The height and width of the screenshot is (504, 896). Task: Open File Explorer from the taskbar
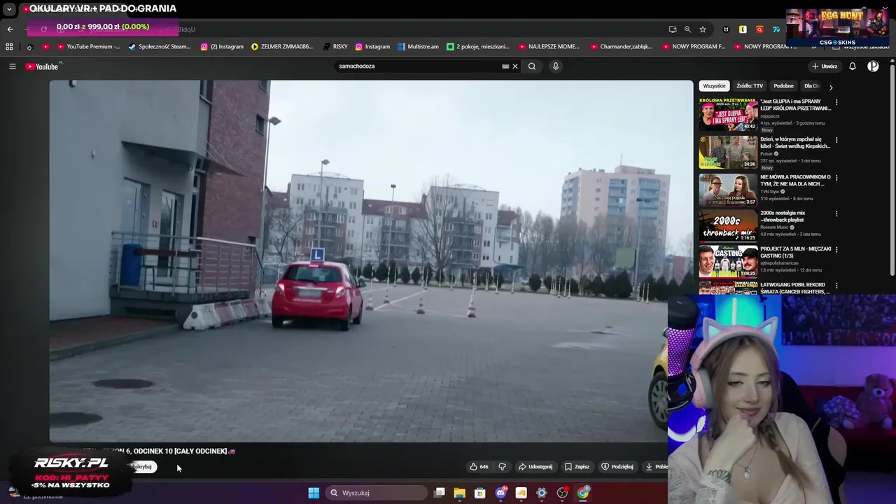pos(459,493)
